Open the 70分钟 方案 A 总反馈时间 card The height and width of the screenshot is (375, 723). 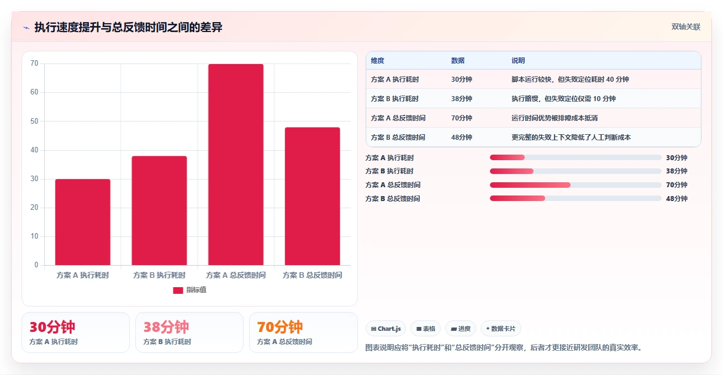coord(303,332)
